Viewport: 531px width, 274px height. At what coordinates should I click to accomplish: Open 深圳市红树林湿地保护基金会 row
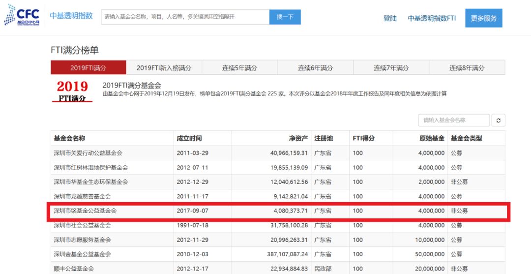(91, 168)
